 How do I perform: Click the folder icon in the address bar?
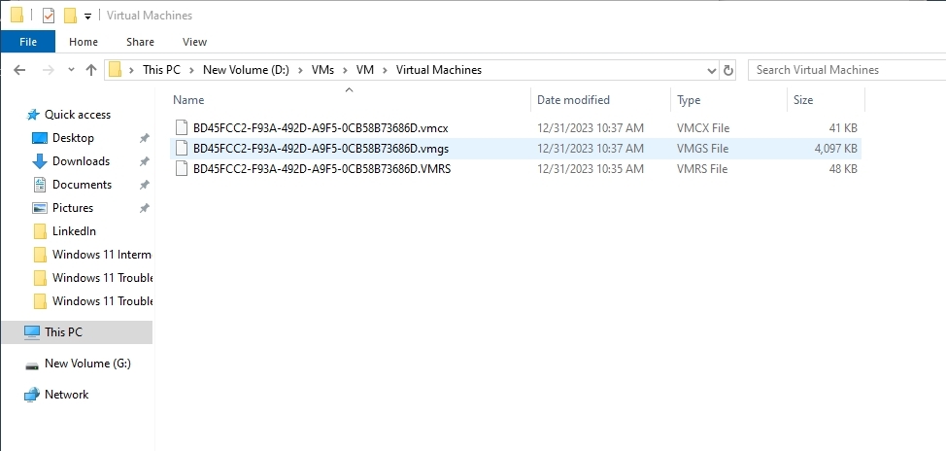tap(116, 70)
